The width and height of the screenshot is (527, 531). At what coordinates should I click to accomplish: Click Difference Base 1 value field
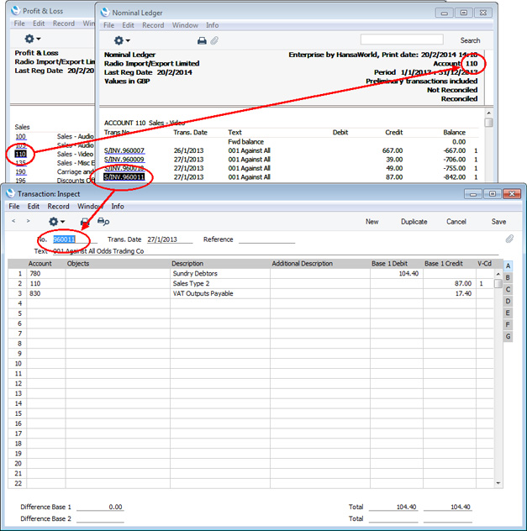(x=100, y=507)
